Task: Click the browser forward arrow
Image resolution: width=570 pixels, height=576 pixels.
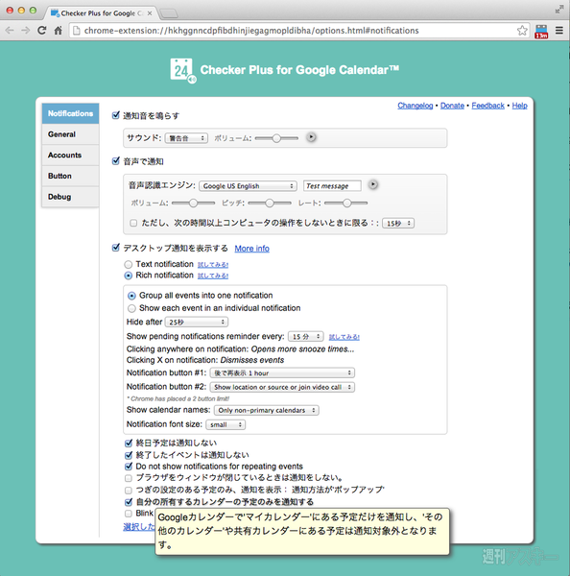Action: 25,31
